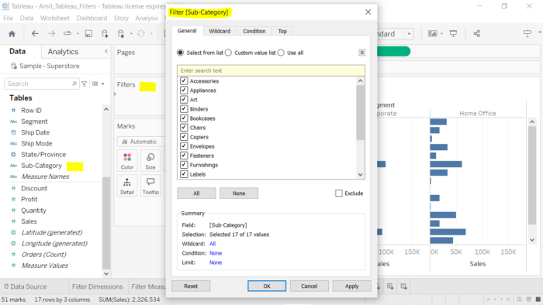
Task: Open the Marks type Automatic dropdown
Action: pos(141,142)
